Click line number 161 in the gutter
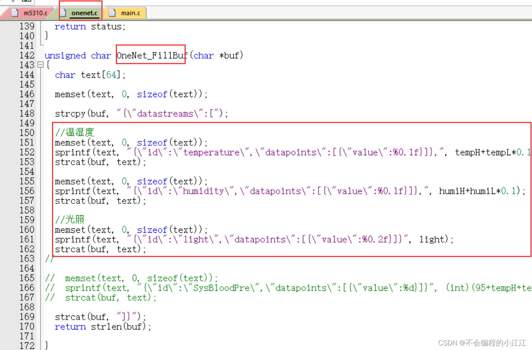This screenshot has height=350, width=532. click(27, 240)
